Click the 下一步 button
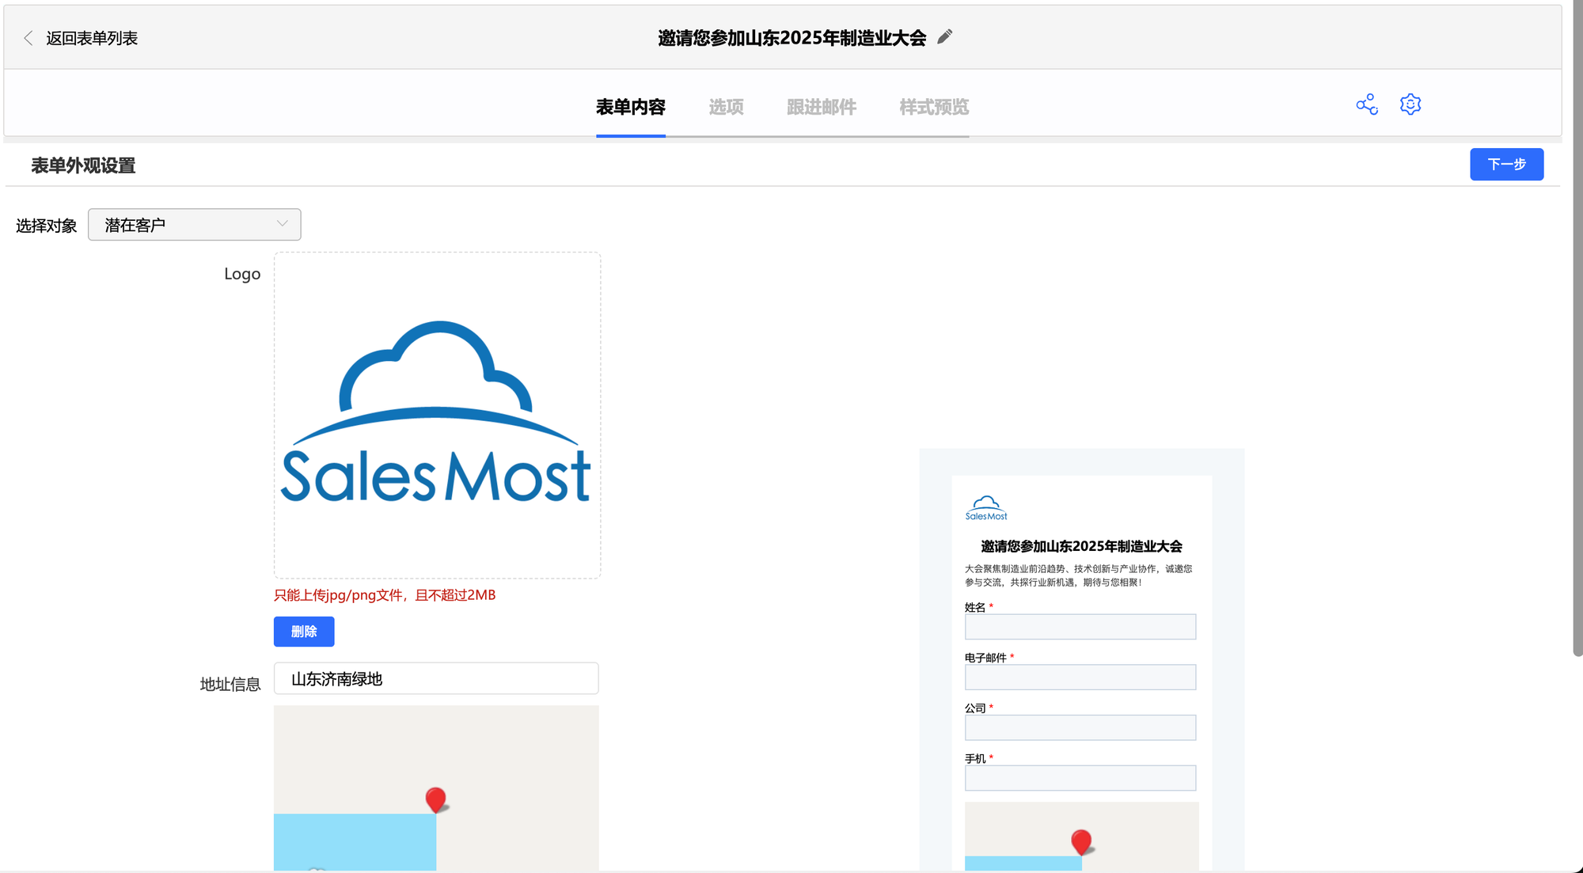 tap(1506, 164)
